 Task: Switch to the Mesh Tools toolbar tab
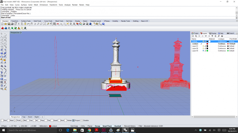pyautogui.click(x=59, y=21)
